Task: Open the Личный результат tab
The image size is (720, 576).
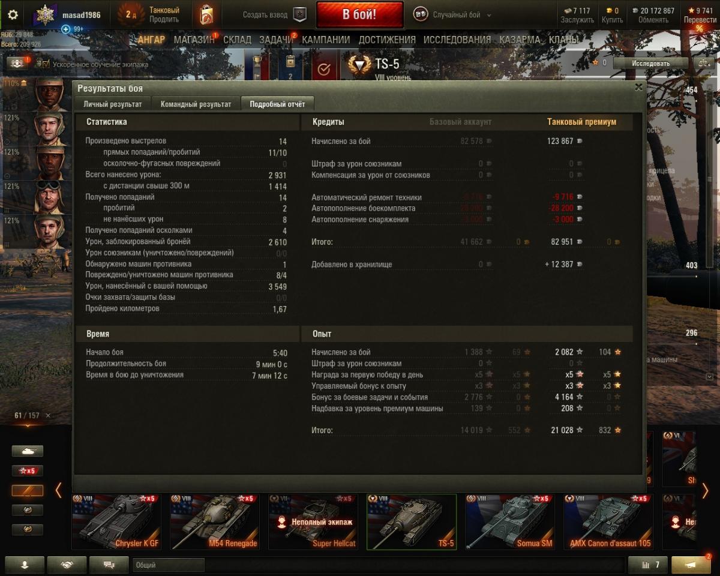Action: 113,104
